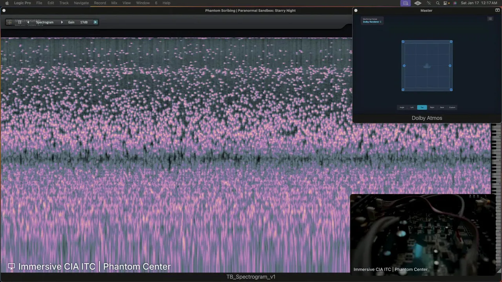502x282 pixels.
Task: Open the Dolby Renderer monitoring format dropdown
Action: [x=372, y=22]
